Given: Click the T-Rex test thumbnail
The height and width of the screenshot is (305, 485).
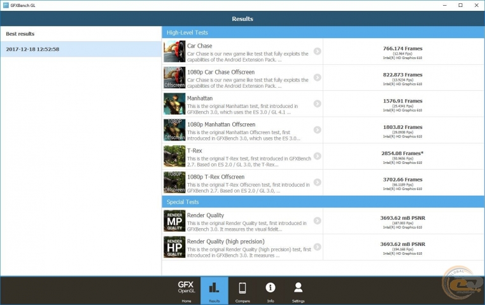Looking at the screenshot, I should 174,156.
